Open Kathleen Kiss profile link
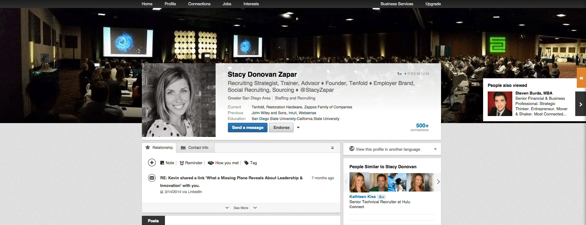Screen dimensions: 586x225 pyautogui.click(x=362, y=197)
